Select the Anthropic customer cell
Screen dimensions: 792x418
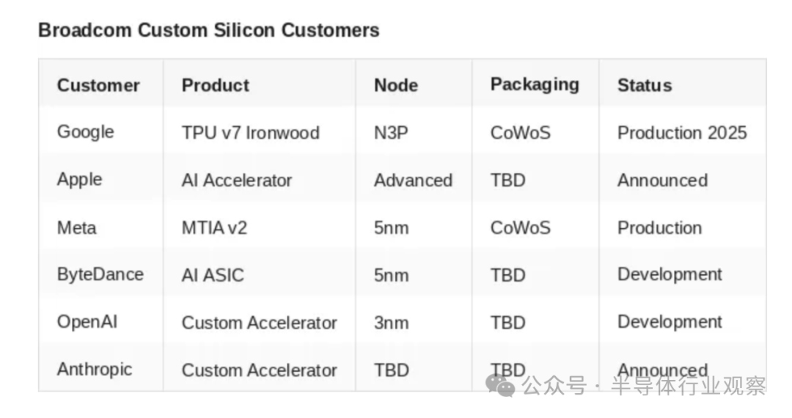point(95,369)
